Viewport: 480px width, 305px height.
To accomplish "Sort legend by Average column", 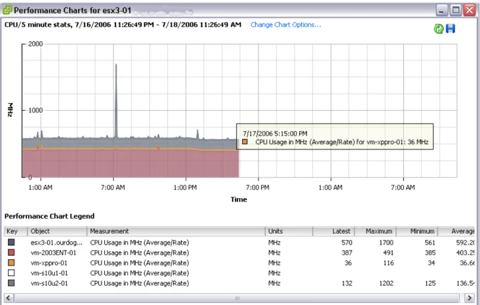I will point(456,231).
